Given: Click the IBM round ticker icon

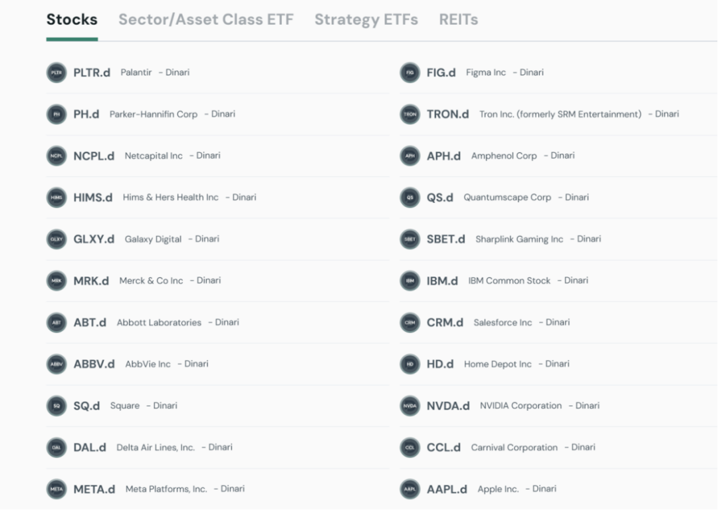Looking at the screenshot, I should point(410,281).
